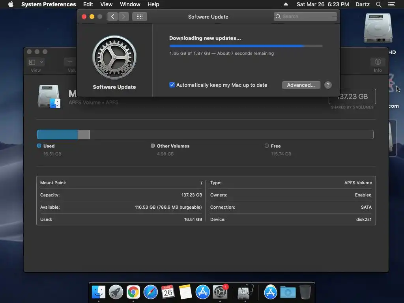
Task: Click the date and time clock
Action: coord(323,4)
